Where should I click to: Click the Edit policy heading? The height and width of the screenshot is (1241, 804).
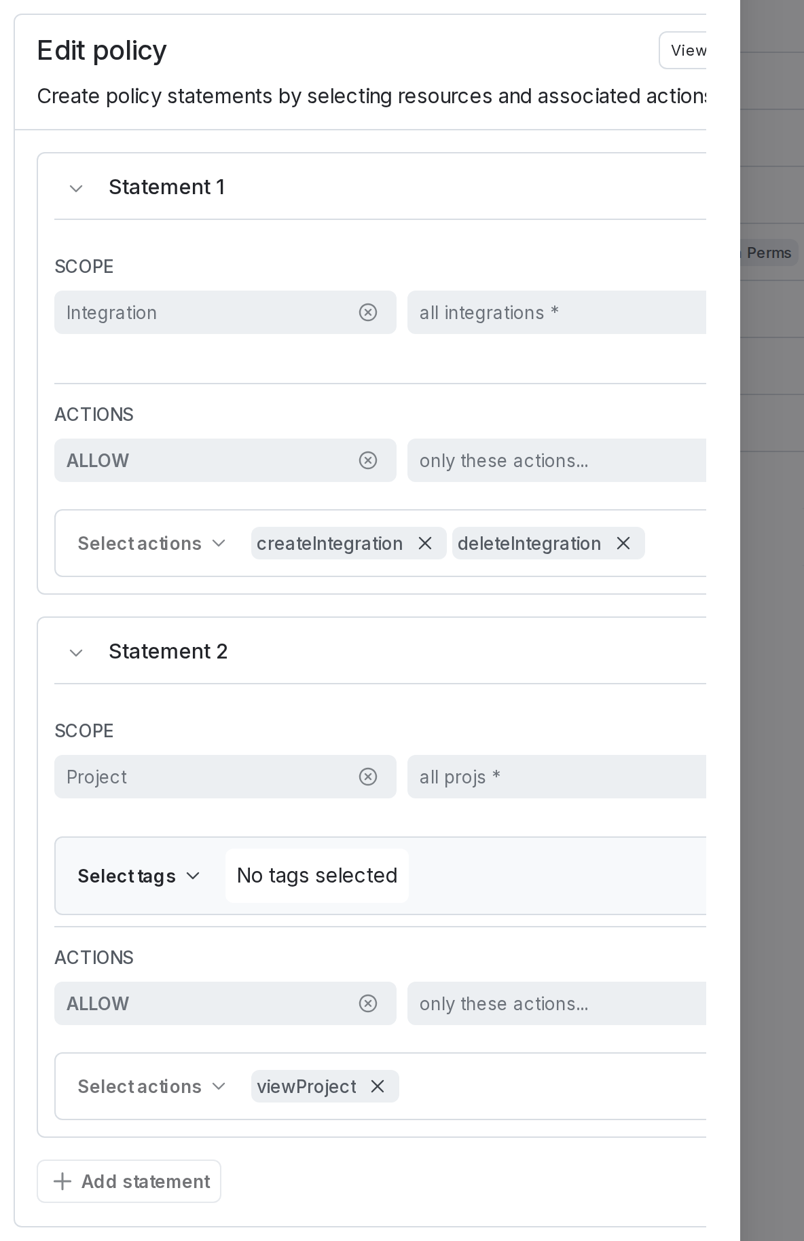click(x=102, y=50)
